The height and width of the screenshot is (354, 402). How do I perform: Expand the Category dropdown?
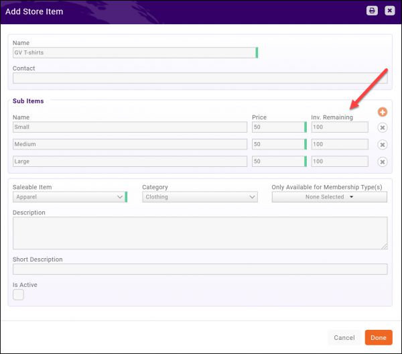point(200,197)
